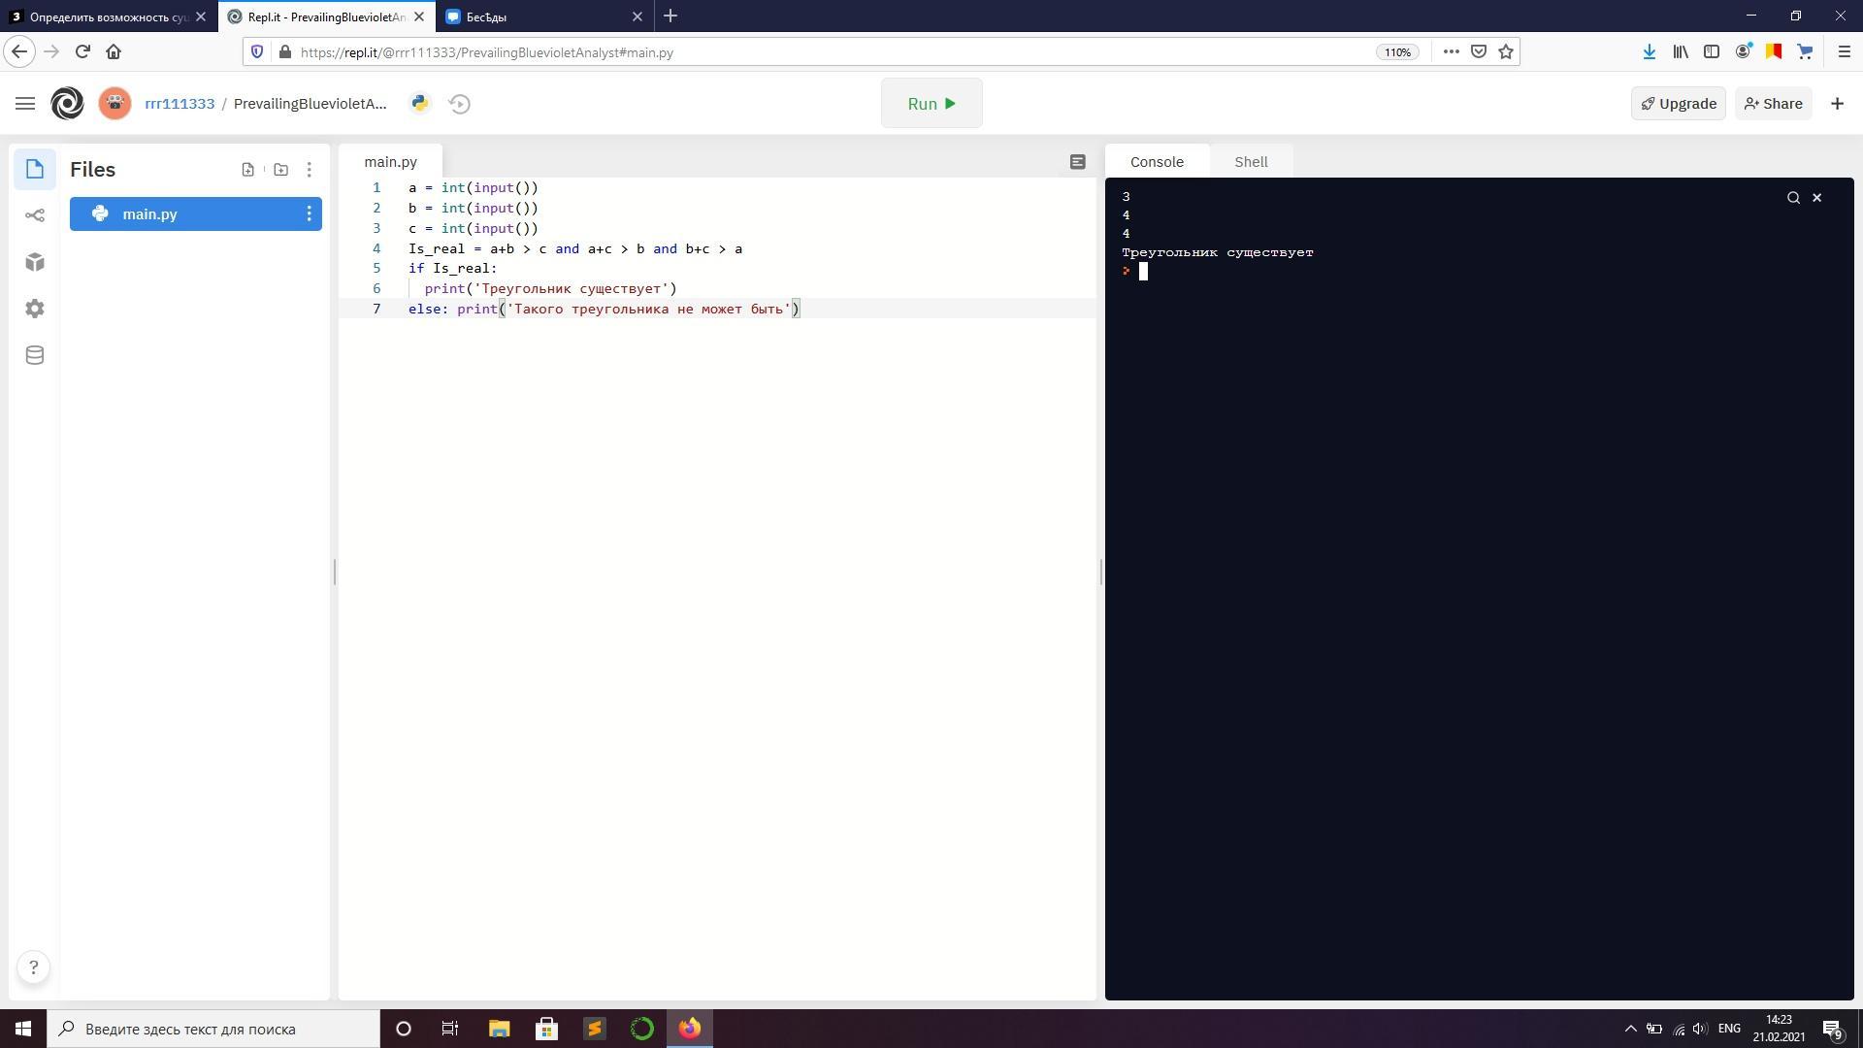
Task: Click the new file icon
Action: click(248, 170)
